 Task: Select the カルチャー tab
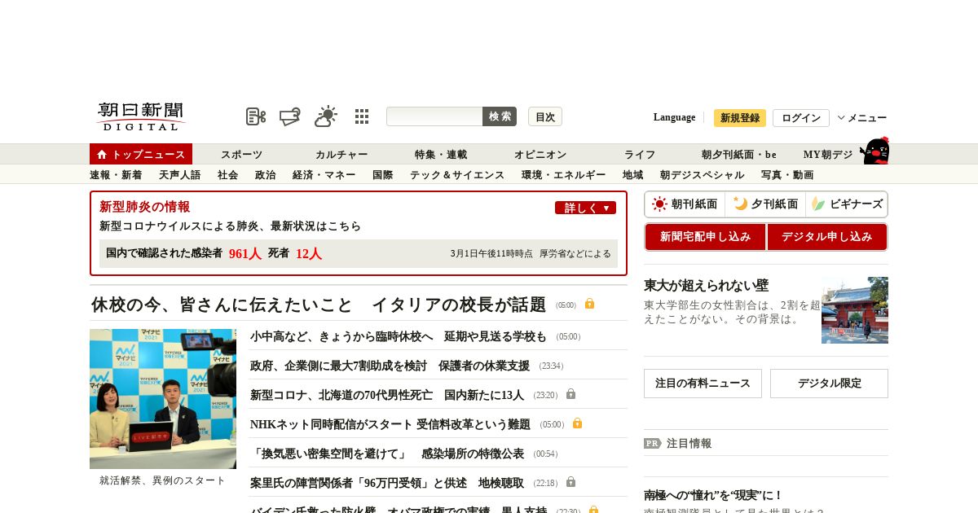tap(341, 155)
